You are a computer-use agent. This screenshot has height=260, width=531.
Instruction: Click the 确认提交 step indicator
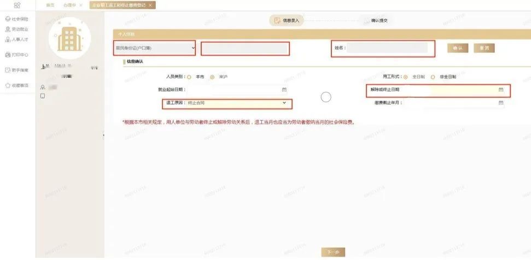pos(376,20)
